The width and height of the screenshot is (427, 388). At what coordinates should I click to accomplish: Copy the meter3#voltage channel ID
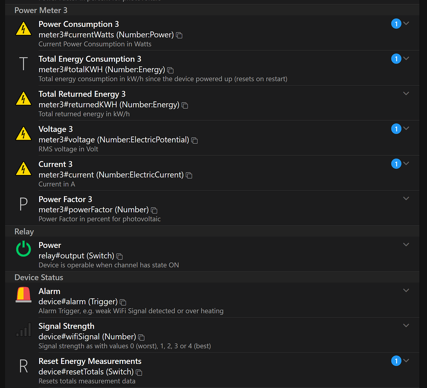194,140
